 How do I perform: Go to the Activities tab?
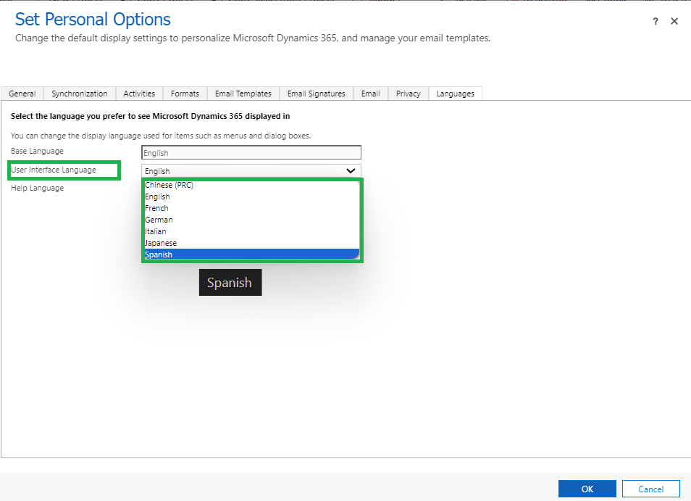[139, 94]
